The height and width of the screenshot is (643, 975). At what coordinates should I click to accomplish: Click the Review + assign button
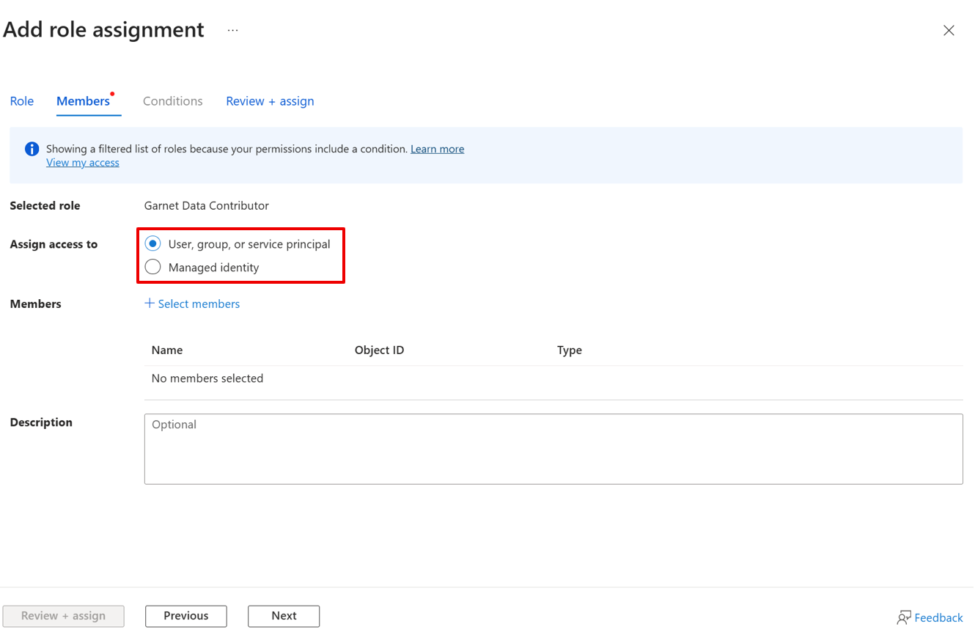pyautogui.click(x=63, y=616)
